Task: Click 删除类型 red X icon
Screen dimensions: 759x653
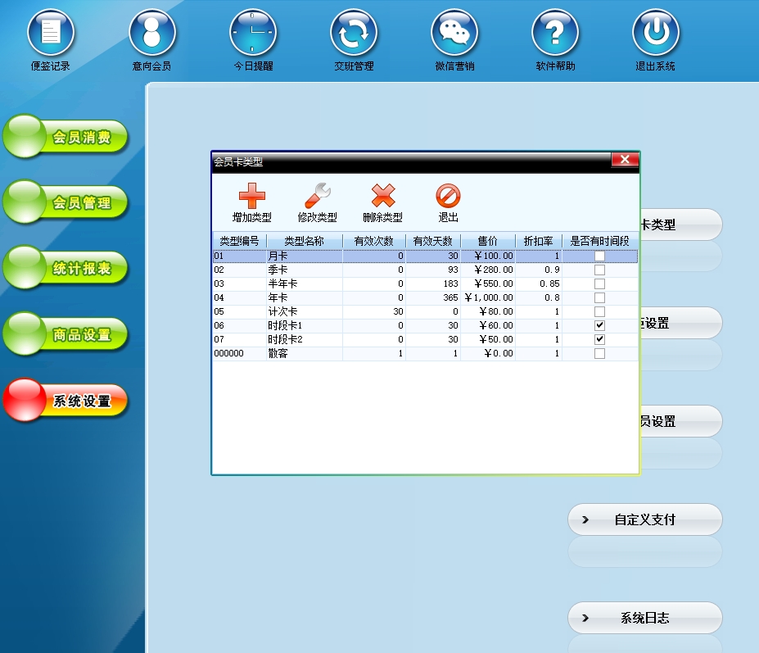Action: point(382,197)
